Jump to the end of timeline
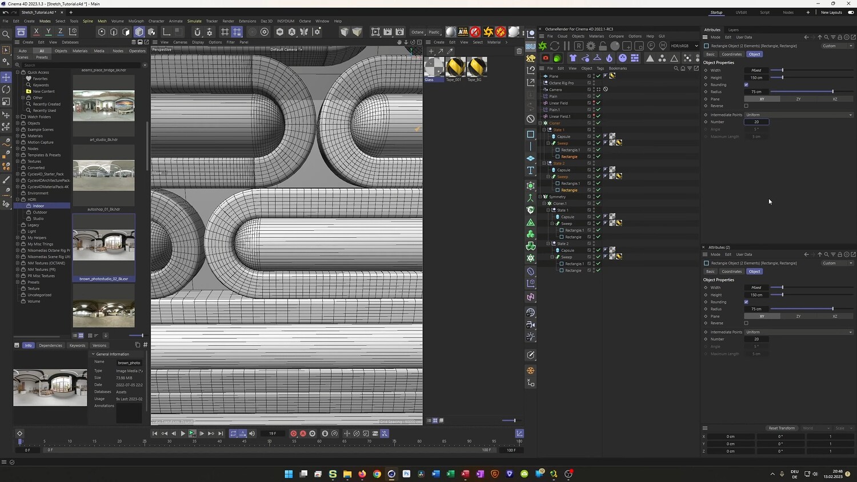Image resolution: width=857 pixels, height=482 pixels. click(x=221, y=433)
